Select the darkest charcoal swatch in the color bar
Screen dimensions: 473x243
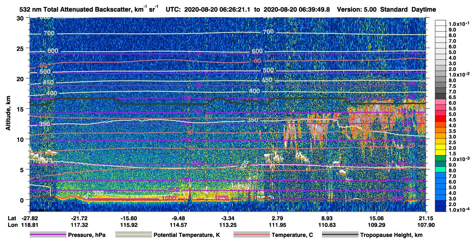point(441,95)
